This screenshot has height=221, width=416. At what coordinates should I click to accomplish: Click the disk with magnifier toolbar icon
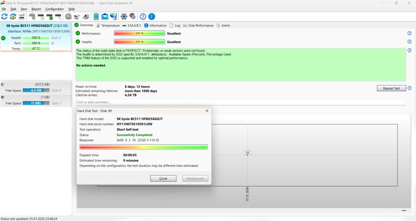click(58, 17)
